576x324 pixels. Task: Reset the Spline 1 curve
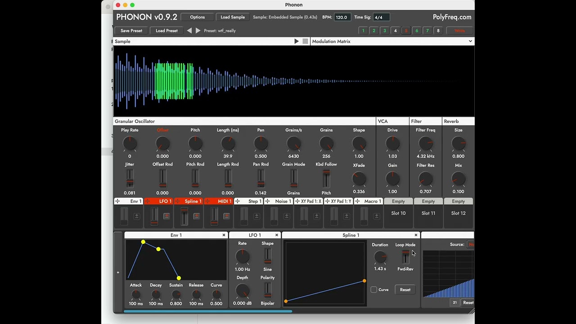405,290
